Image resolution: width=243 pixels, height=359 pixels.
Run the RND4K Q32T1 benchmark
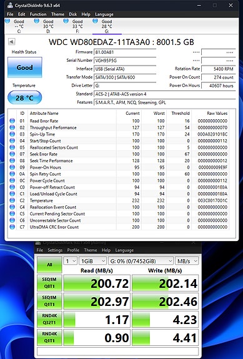[49, 319]
